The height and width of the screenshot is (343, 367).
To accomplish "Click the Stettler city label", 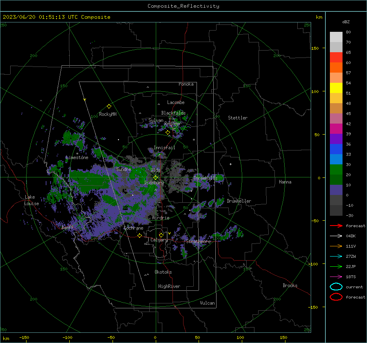I will [x=238, y=118].
